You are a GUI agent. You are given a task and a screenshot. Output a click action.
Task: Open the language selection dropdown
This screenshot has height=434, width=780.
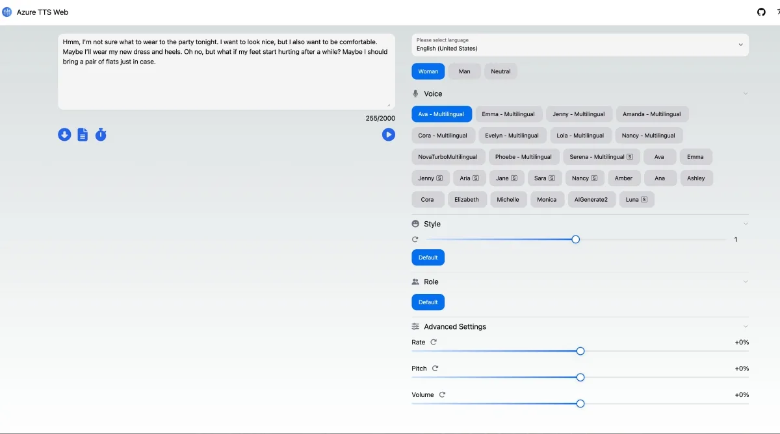580,45
